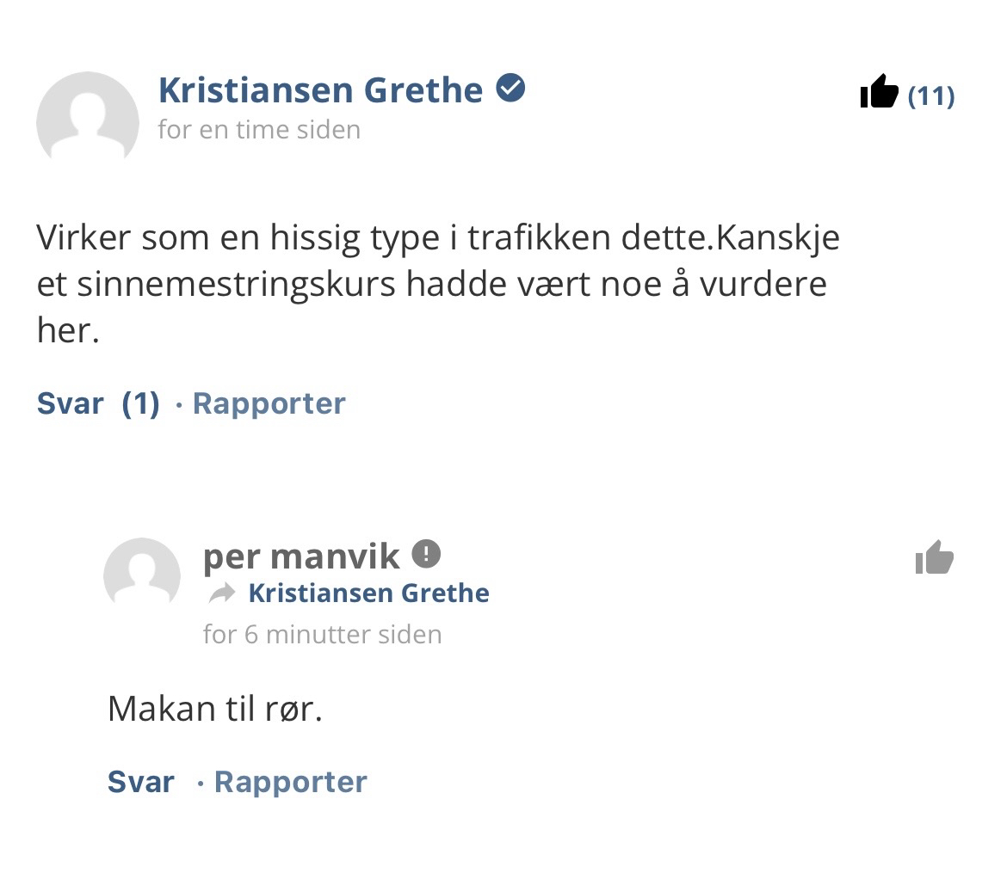Viewport: 1007px width, 873px height.
Task: Click the (11) like count
Action: pos(931,95)
